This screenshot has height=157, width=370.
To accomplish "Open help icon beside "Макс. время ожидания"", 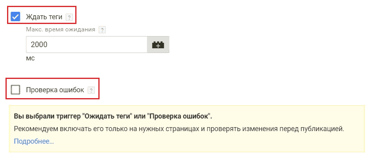I will 102,30.
